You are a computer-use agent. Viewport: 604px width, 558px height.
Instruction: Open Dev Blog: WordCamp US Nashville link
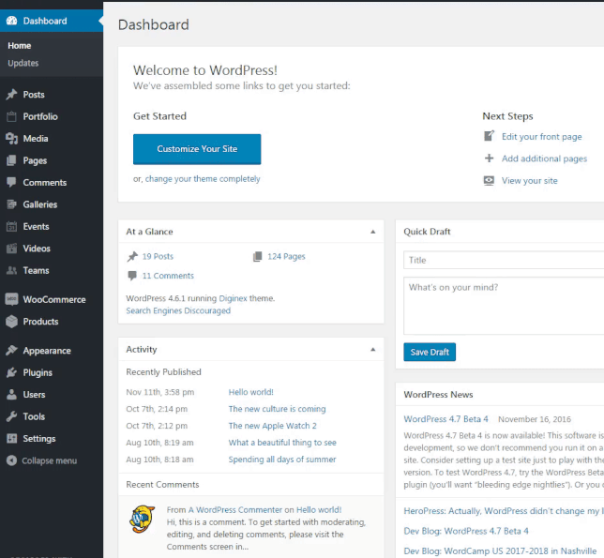click(500, 551)
